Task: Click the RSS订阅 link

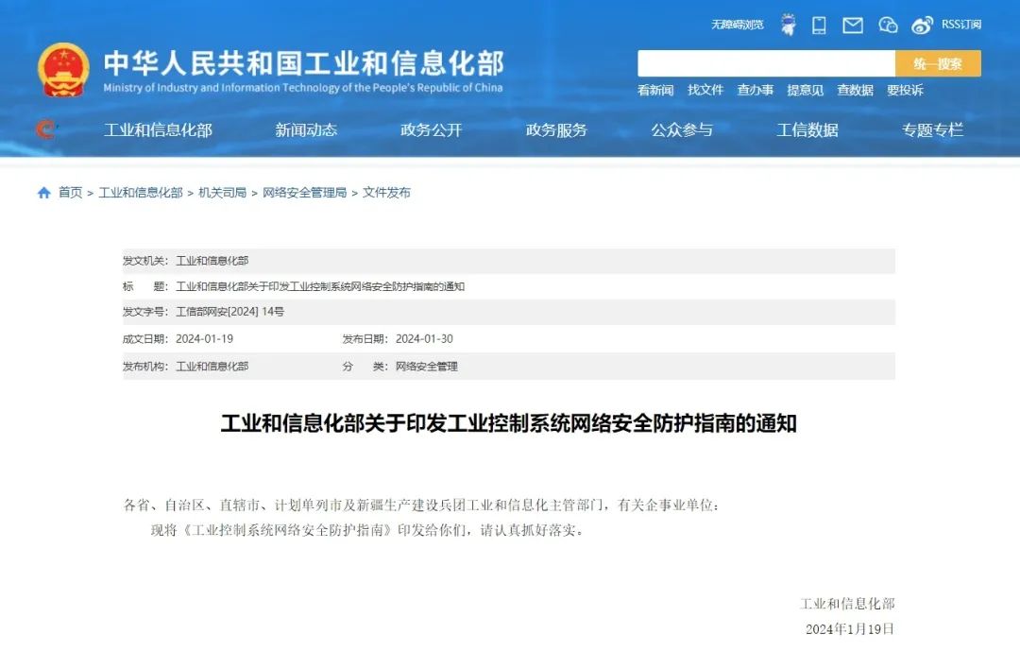Action: (961, 24)
